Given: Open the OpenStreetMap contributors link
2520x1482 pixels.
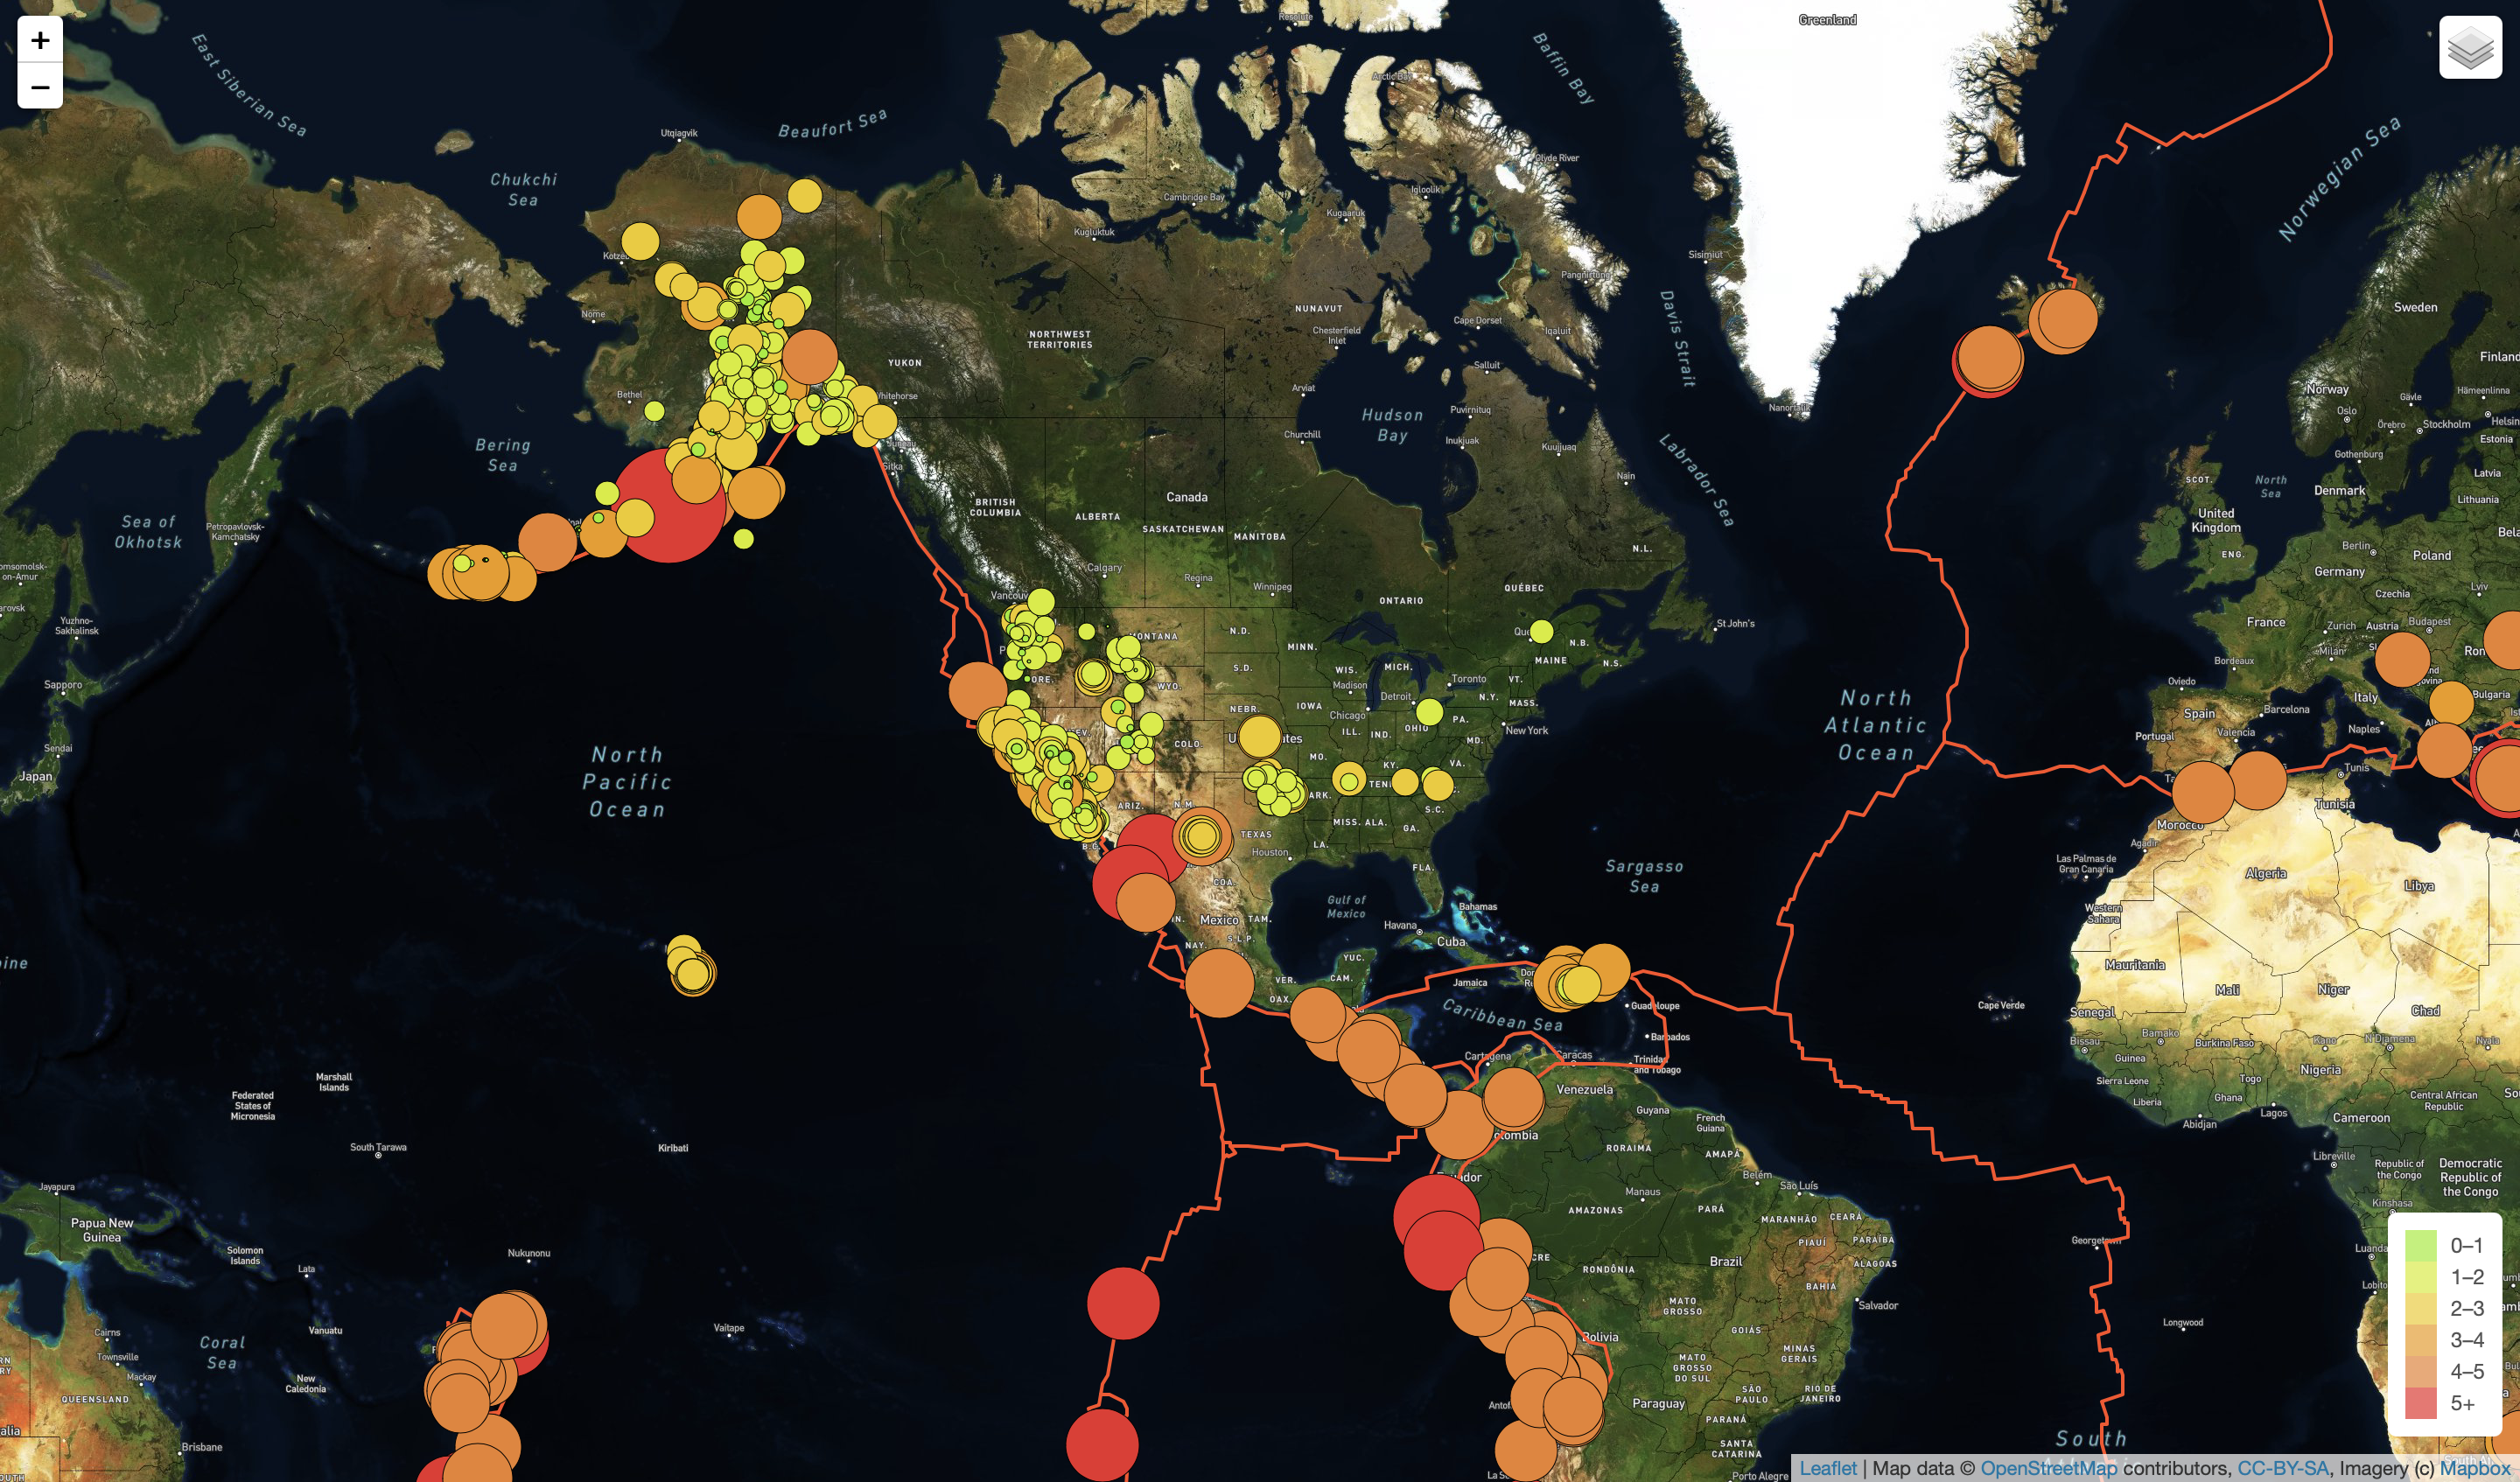Looking at the screenshot, I should point(2048,1468).
